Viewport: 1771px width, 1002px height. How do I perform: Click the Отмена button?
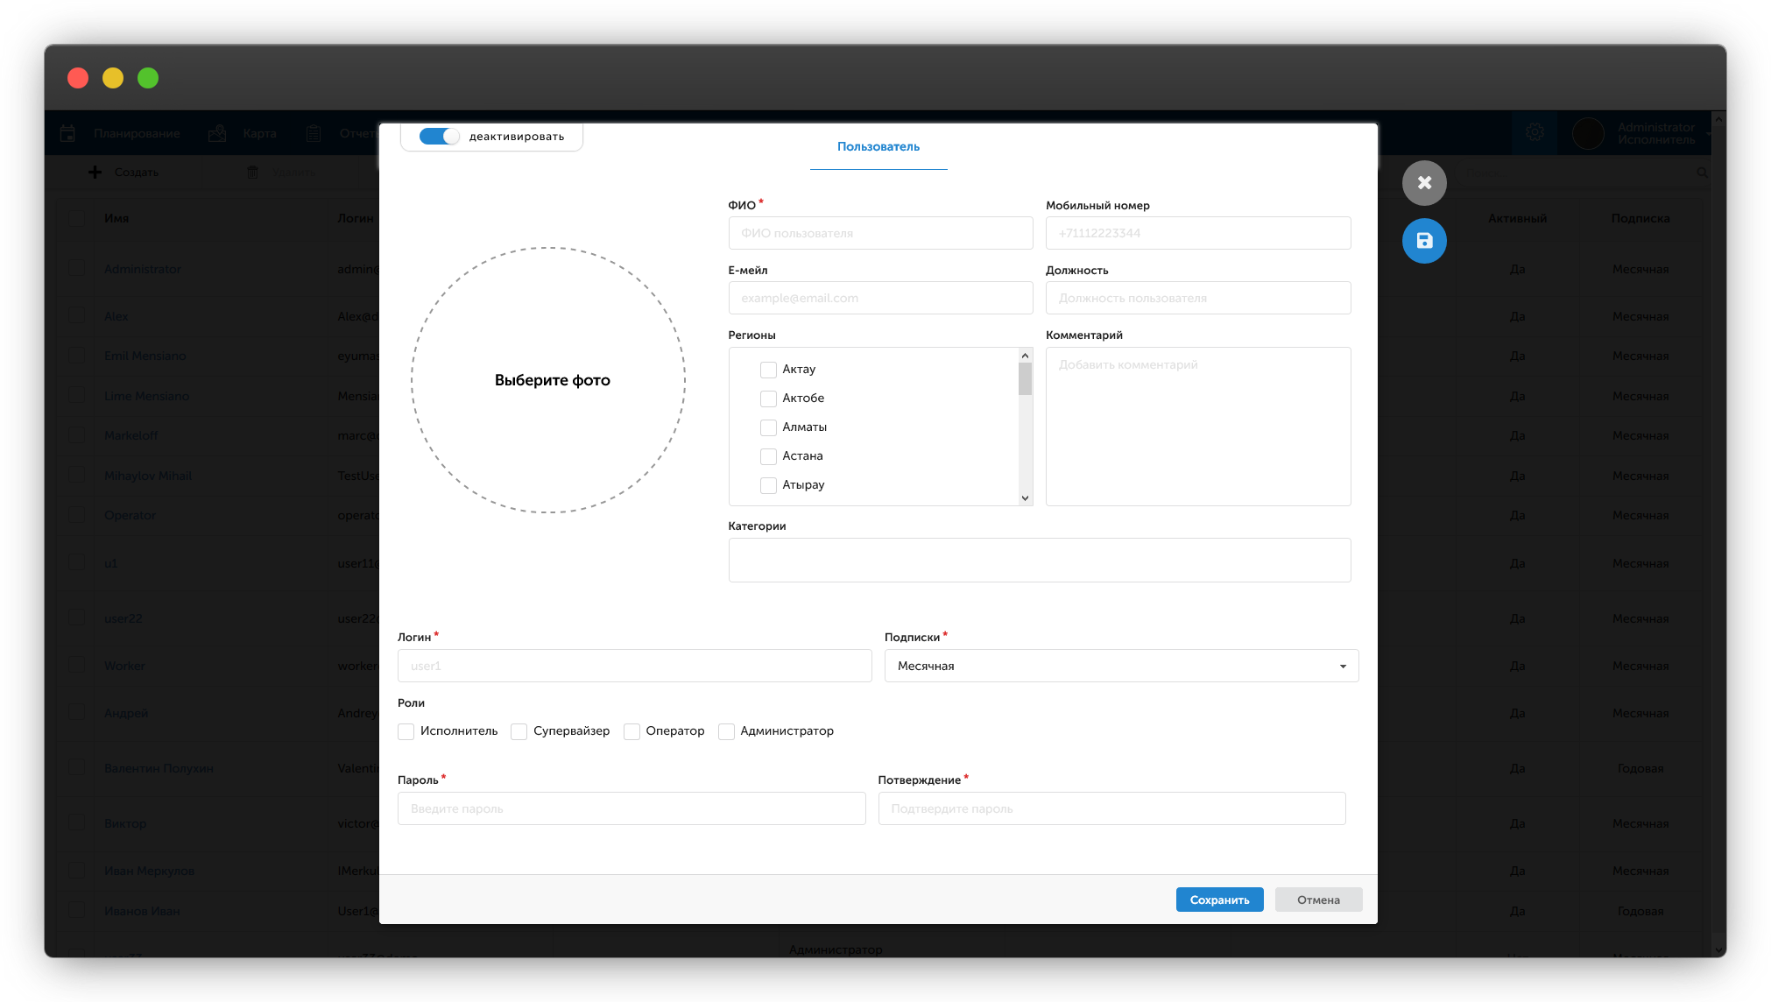point(1317,900)
